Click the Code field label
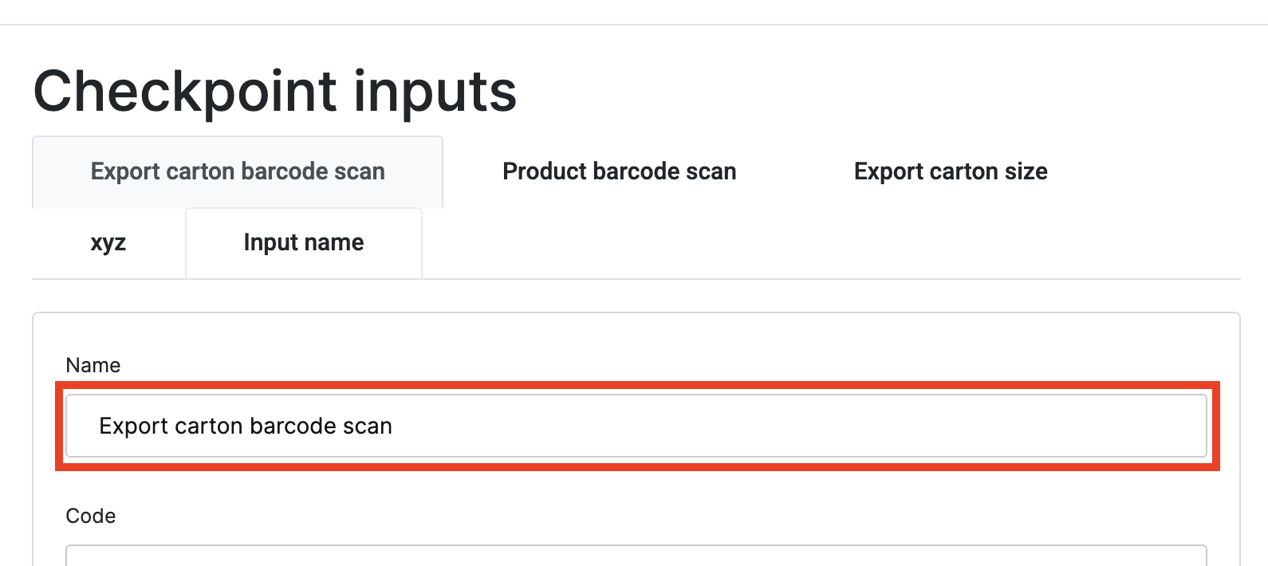 [x=91, y=516]
